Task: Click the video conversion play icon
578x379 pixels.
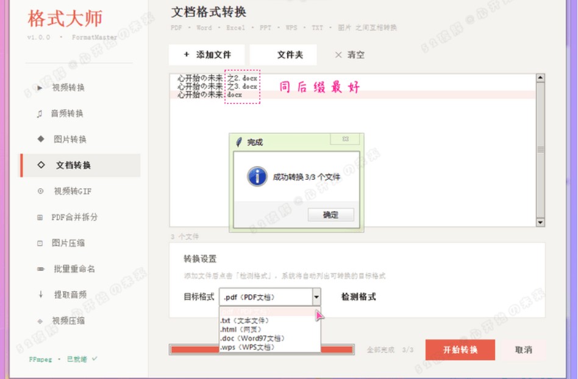Action: [x=40, y=88]
